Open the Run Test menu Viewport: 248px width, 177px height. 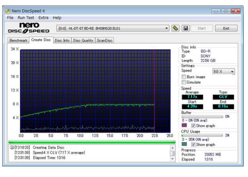click(x=26, y=18)
